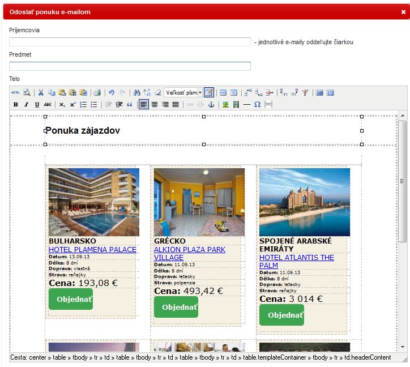Delete table row icon

[270, 93]
